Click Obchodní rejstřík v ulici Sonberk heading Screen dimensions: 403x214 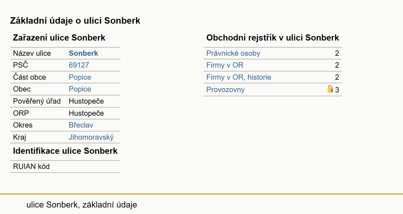click(x=273, y=38)
